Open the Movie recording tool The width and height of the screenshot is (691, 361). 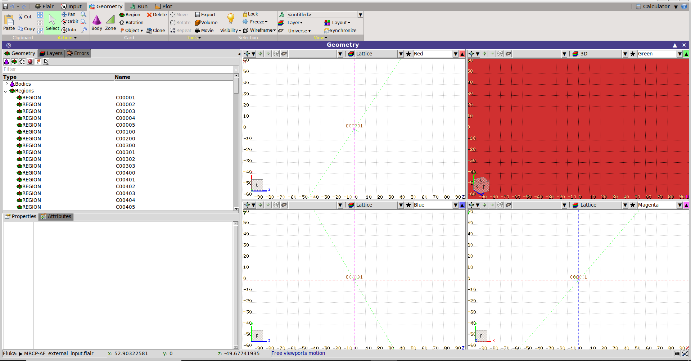204,31
